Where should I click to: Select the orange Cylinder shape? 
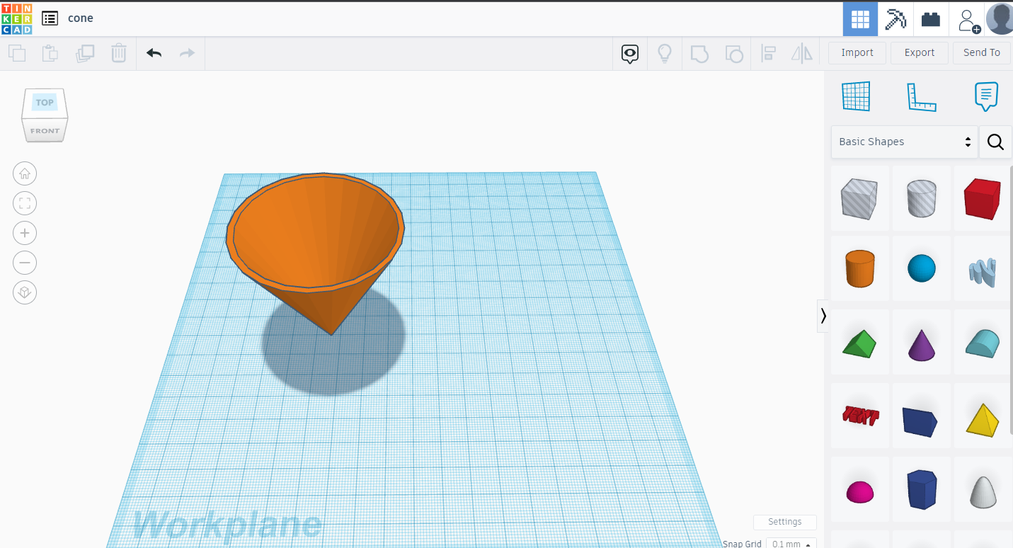point(860,269)
